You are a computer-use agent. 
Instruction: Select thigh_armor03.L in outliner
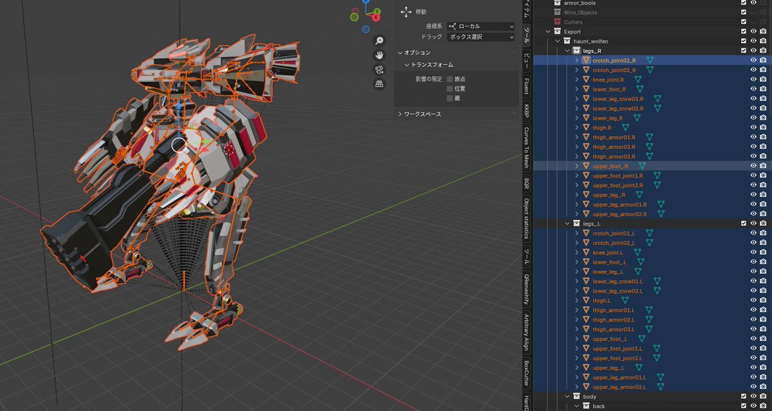click(614, 329)
